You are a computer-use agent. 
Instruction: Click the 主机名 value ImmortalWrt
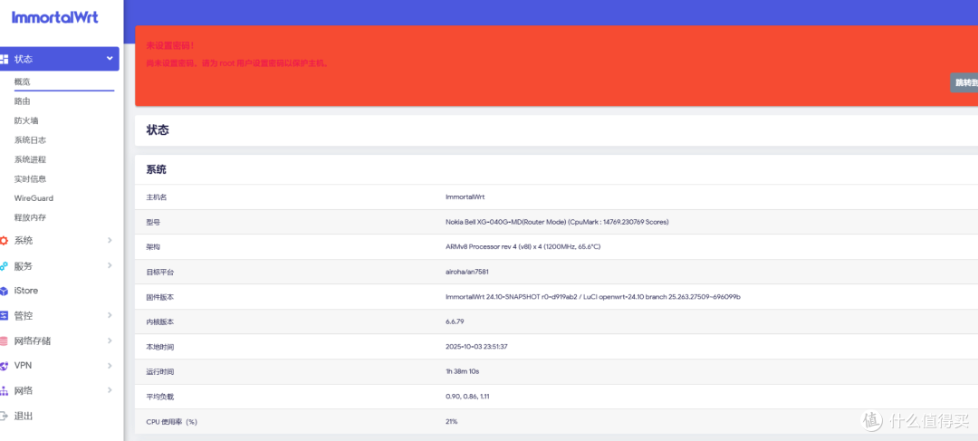[465, 197]
